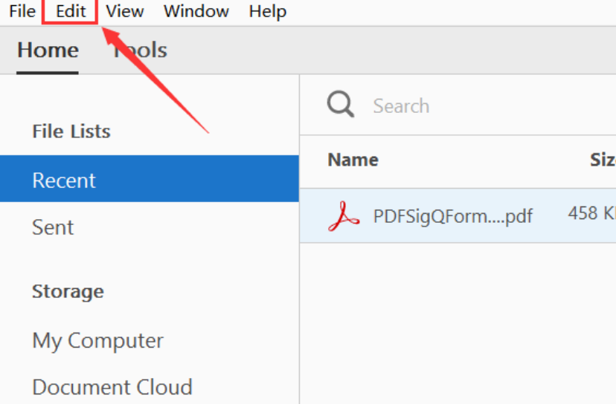This screenshot has width=616, height=404.
Task: Sort files by the Name column
Action: (353, 160)
